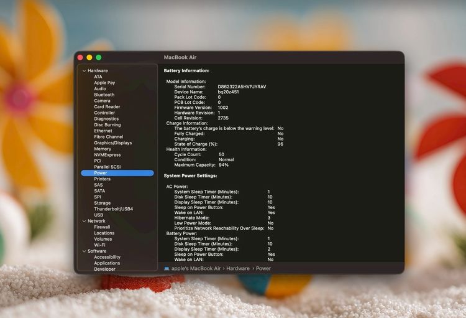Click the Battery Power subheading
This screenshot has width=466, height=318.
pyautogui.click(x=181, y=233)
